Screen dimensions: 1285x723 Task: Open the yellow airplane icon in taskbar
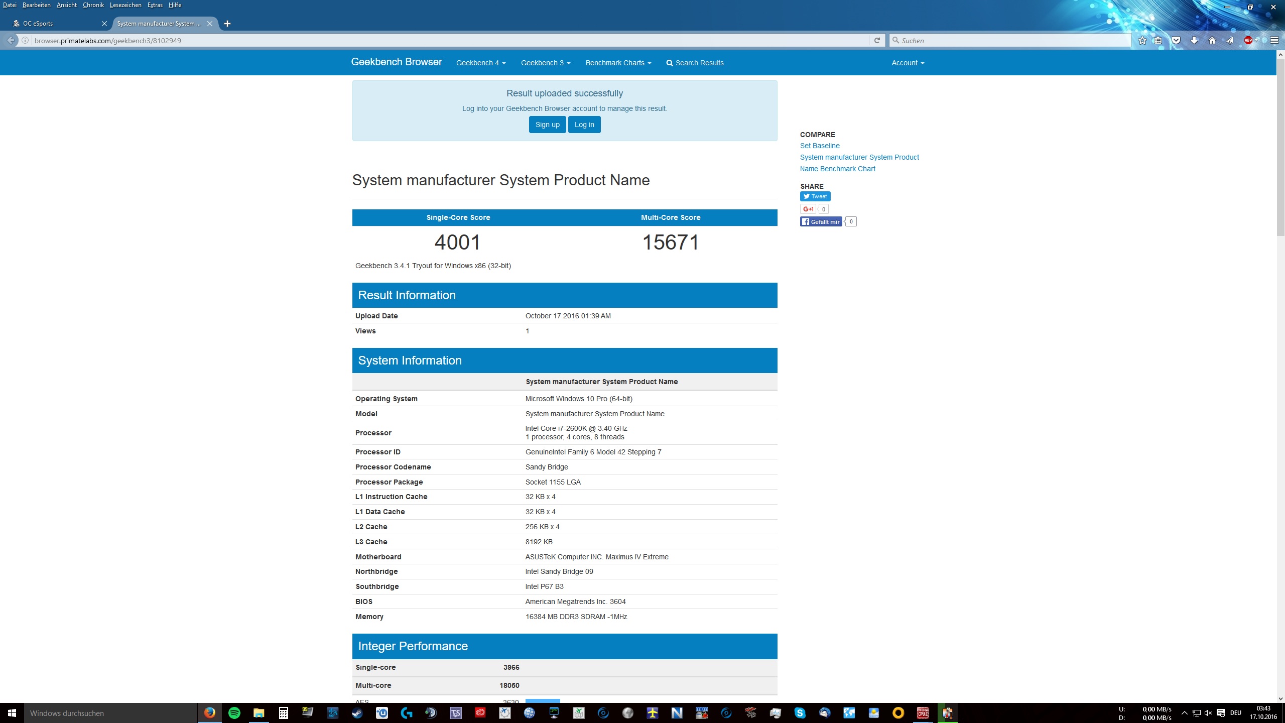[x=652, y=713]
